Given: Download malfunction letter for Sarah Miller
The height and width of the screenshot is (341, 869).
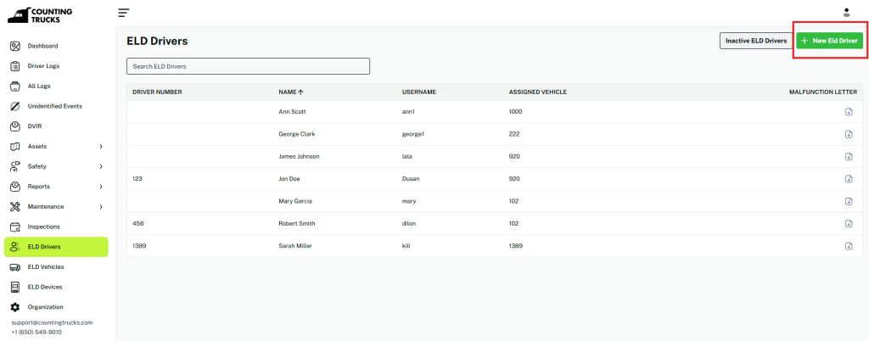Looking at the screenshot, I should (848, 246).
